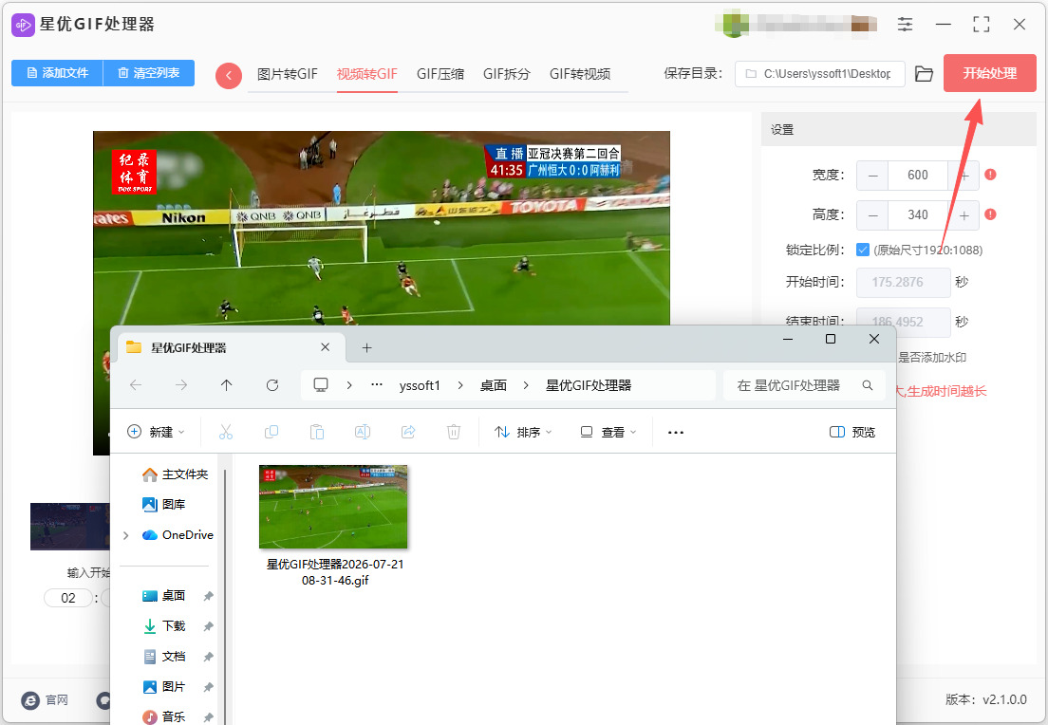Click the hour input showing 02
The height and width of the screenshot is (725, 1048).
click(x=68, y=598)
